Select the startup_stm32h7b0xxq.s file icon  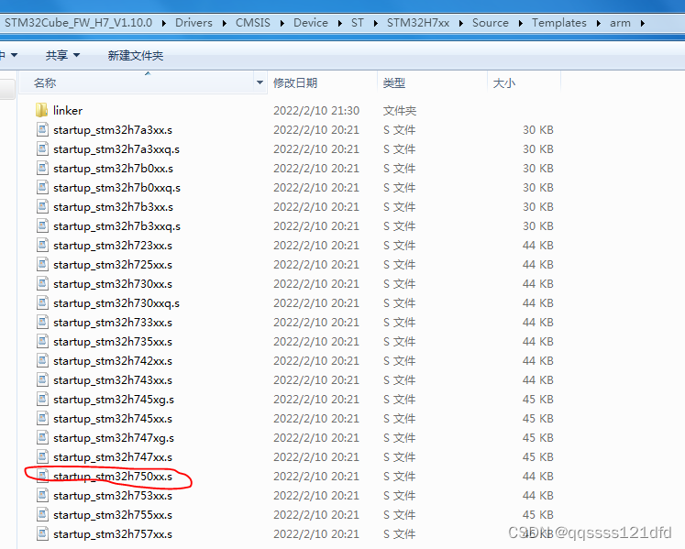pos(42,187)
